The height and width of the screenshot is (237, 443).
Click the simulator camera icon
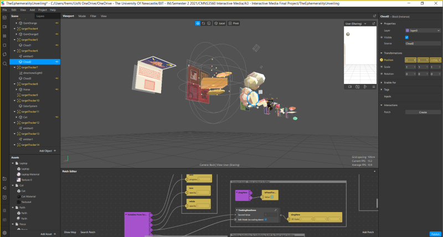click(350, 87)
